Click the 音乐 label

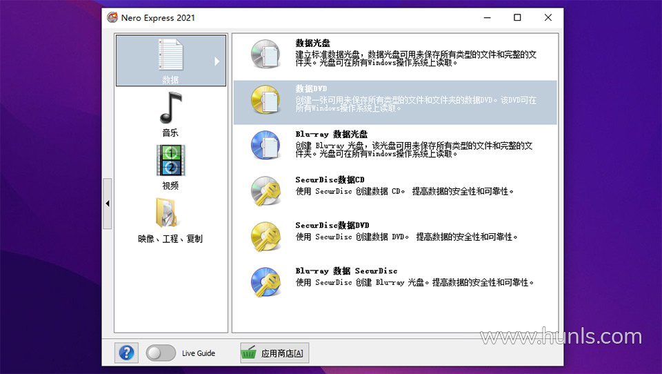tap(170, 132)
